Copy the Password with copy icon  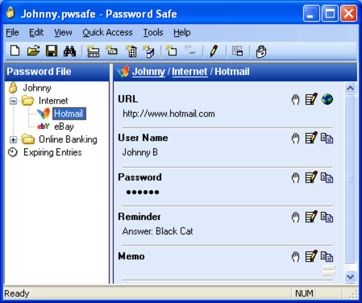pos(327,178)
